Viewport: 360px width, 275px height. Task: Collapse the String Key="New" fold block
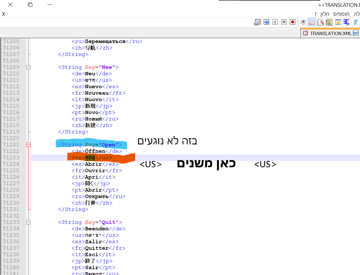click(28, 67)
